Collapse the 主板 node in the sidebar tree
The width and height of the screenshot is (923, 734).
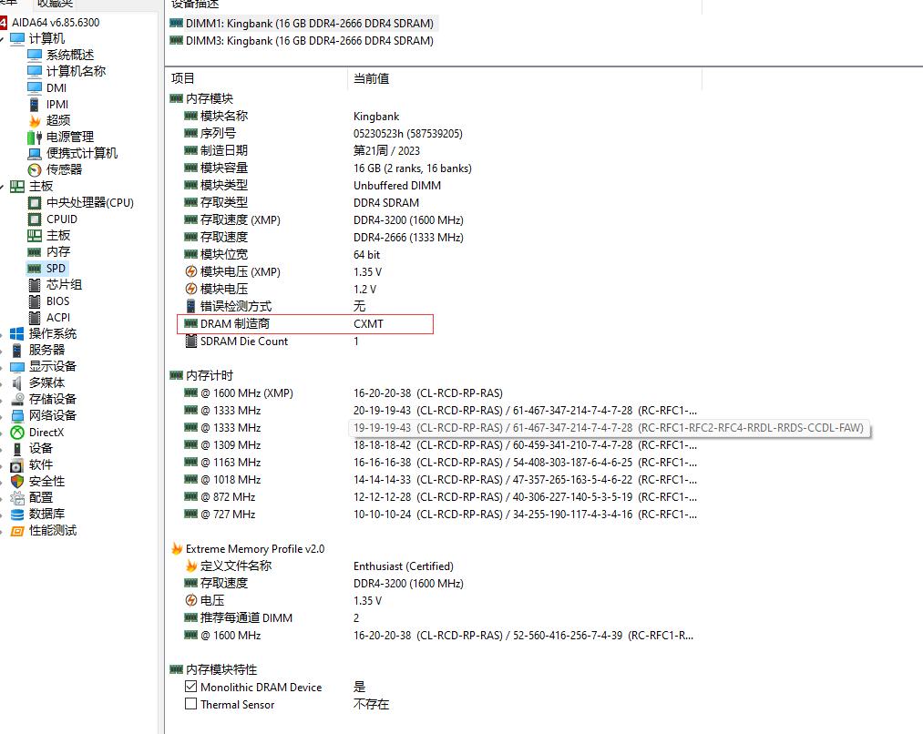(5, 186)
